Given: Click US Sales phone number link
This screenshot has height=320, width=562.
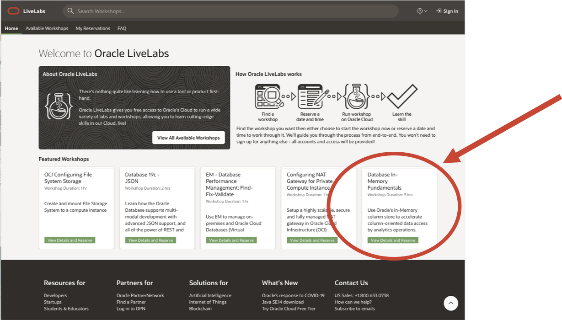Looking at the screenshot, I should coord(361,295).
